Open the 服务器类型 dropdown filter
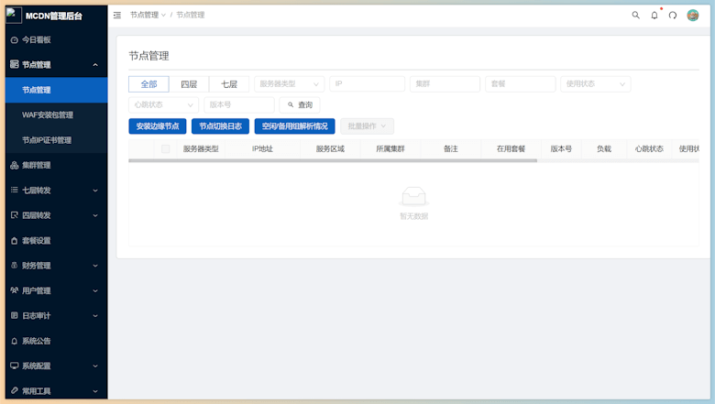 click(x=289, y=83)
